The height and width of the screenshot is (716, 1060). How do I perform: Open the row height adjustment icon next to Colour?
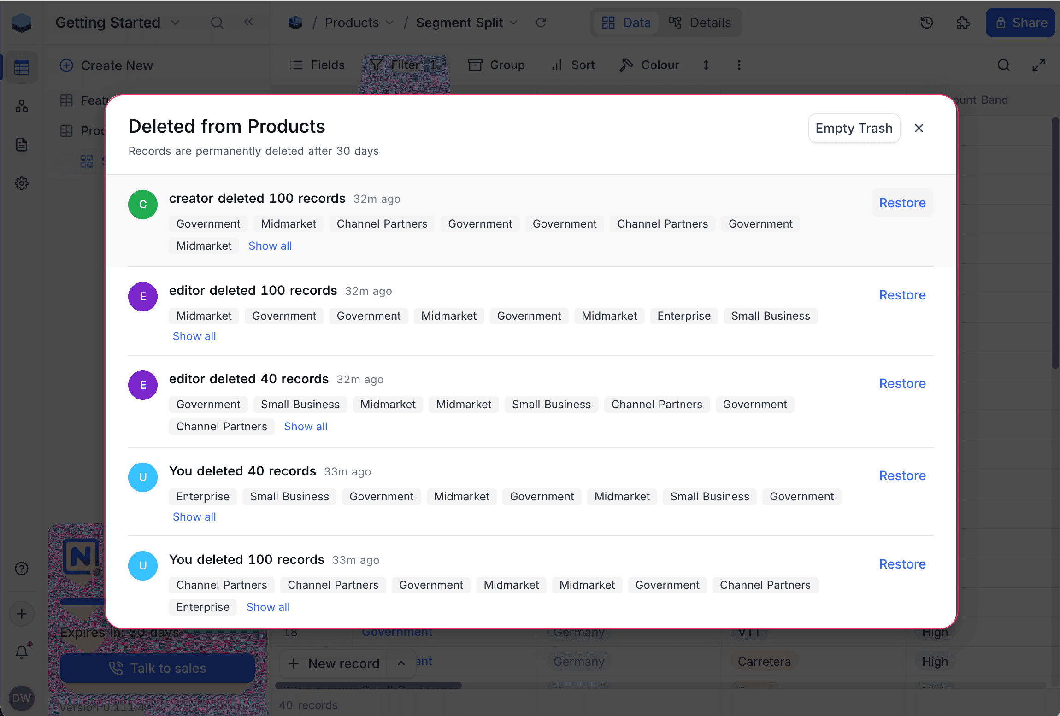click(706, 65)
